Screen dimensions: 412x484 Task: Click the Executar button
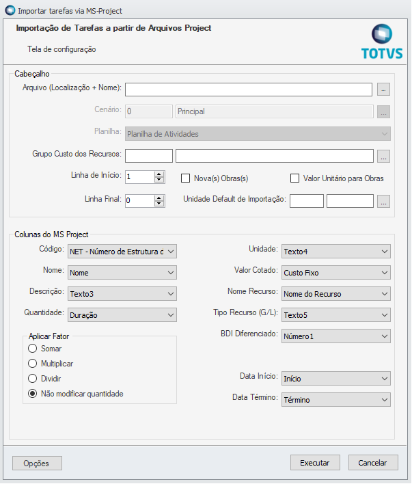315,462
